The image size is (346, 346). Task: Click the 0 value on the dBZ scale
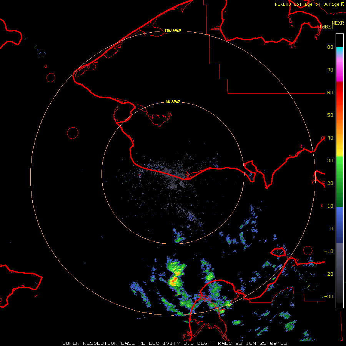(332, 229)
